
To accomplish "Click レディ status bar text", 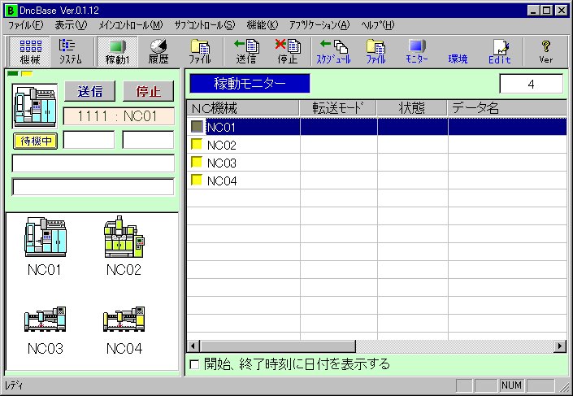I will [x=15, y=385].
